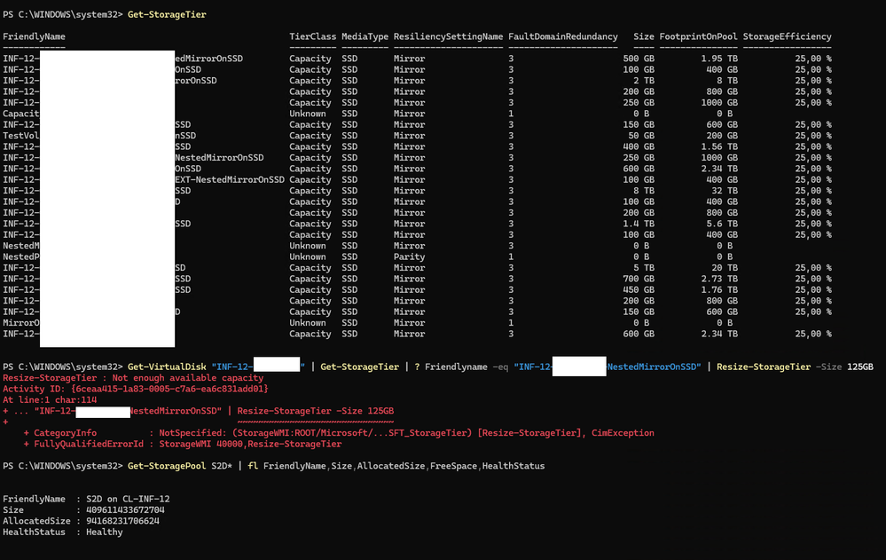
Task: Select the allocated size value 94168231706624
Action: click(x=122, y=521)
